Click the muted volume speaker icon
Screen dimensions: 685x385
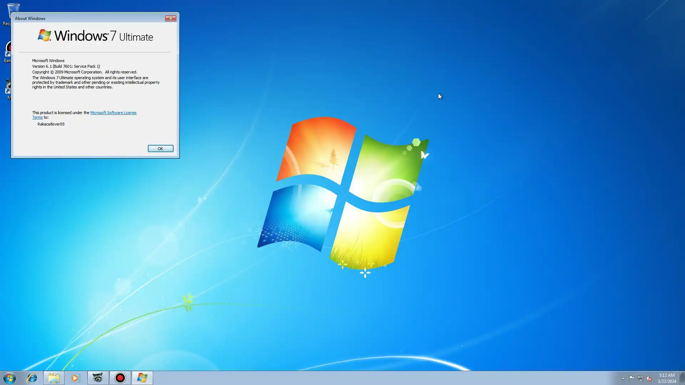click(x=649, y=378)
